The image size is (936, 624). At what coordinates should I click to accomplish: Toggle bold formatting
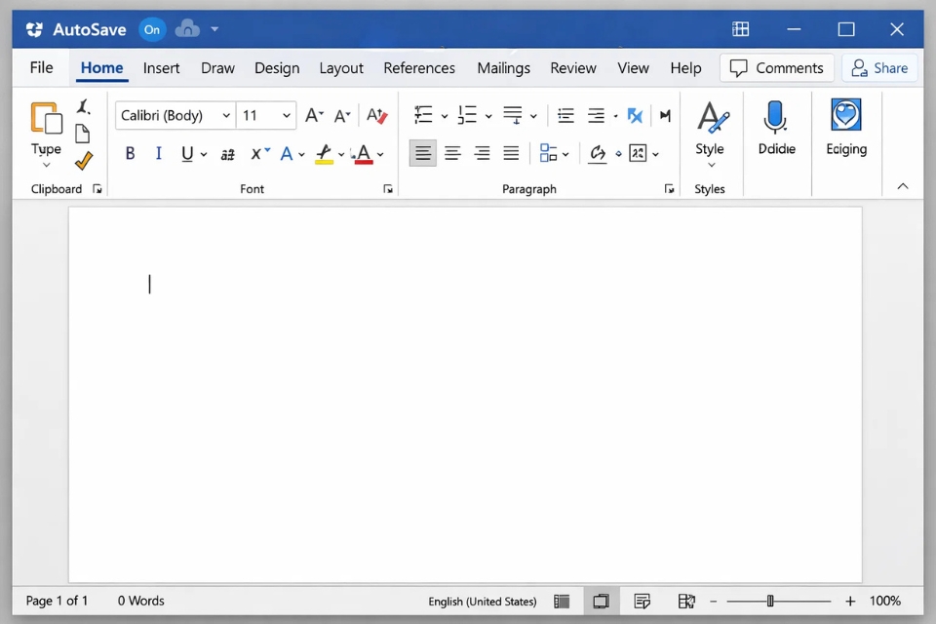(x=130, y=153)
